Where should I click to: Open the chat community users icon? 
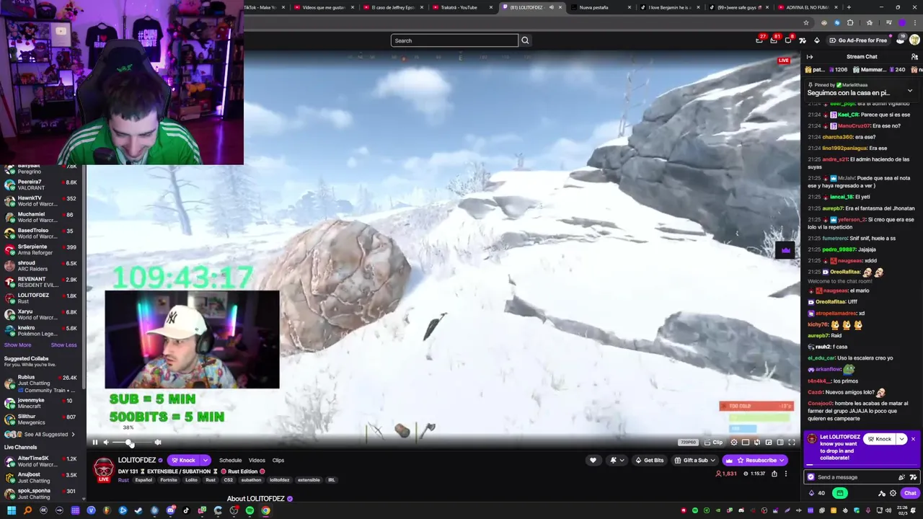pos(915,57)
